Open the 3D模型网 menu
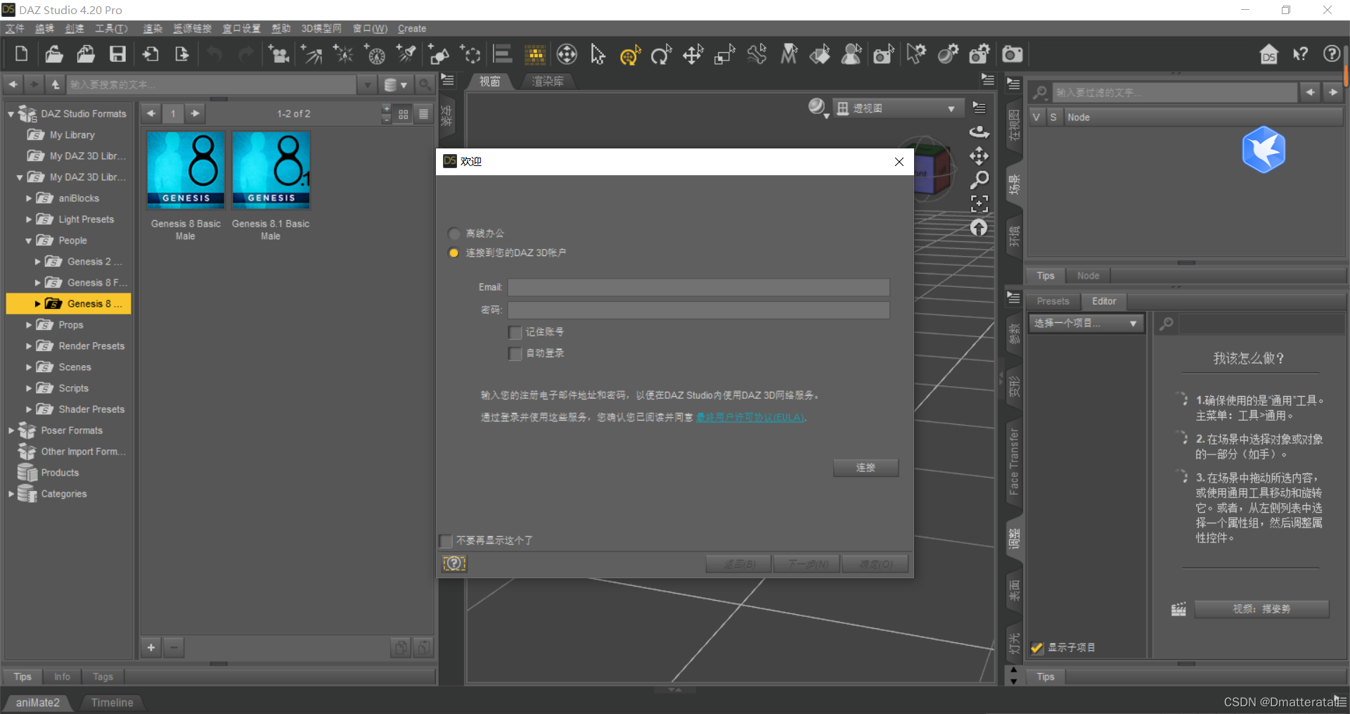 321,29
